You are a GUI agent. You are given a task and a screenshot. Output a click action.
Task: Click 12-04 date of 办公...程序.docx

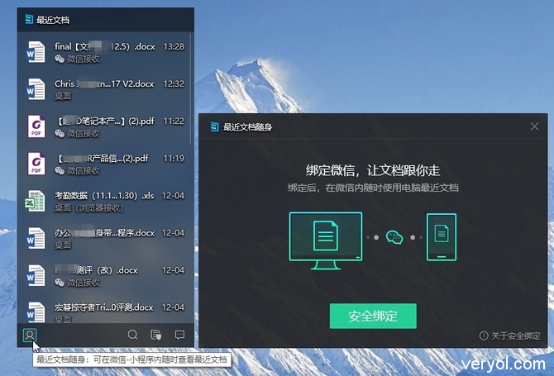(x=173, y=233)
